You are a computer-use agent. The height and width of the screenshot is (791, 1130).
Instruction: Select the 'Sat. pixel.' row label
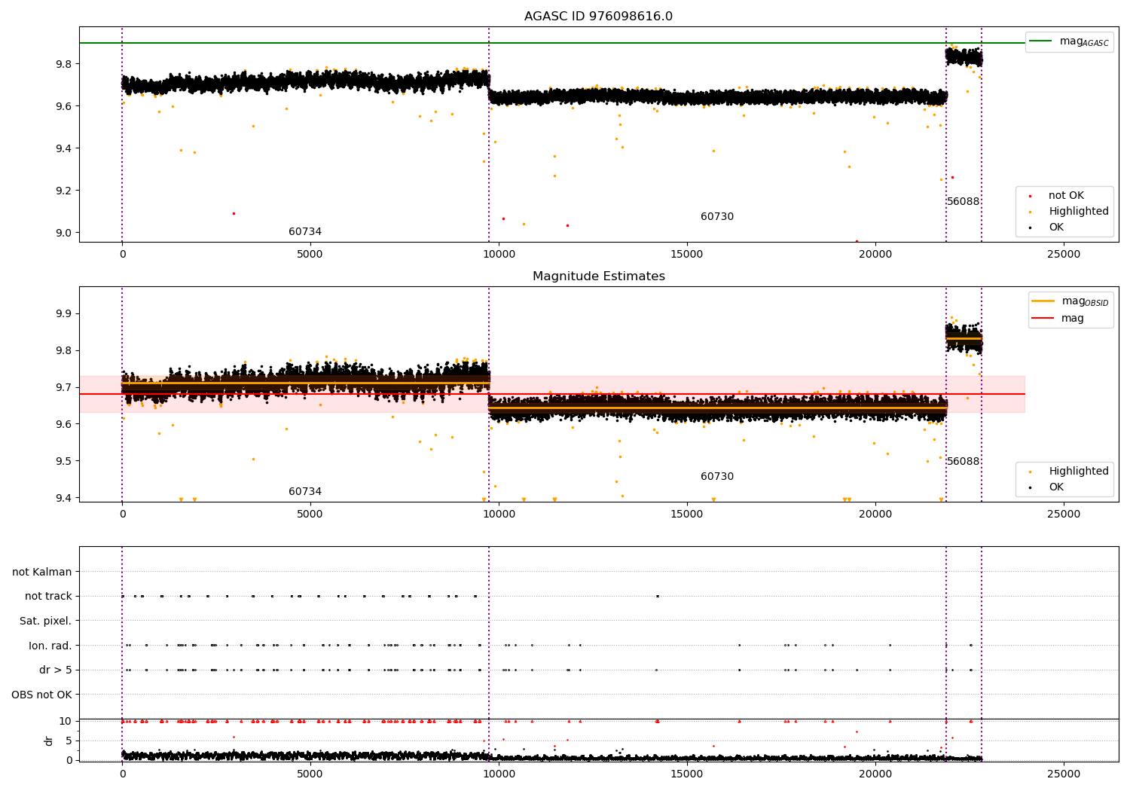pyautogui.click(x=46, y=621)
